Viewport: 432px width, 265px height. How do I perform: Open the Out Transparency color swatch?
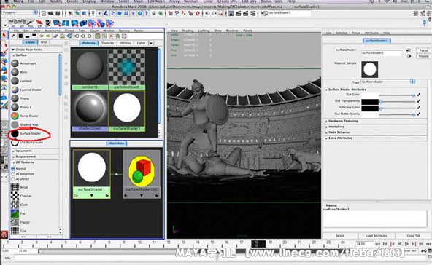[x=370, y=102]
